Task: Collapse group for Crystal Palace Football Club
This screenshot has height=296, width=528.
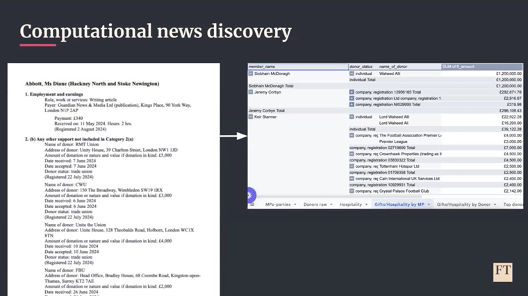Action: tap(352, 191)
